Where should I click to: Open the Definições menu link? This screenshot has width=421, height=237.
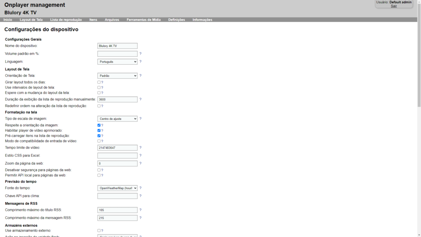click(x=177, y=20)
